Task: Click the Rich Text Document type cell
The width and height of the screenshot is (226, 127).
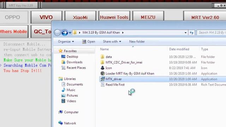Action: (x=213, y=85)
